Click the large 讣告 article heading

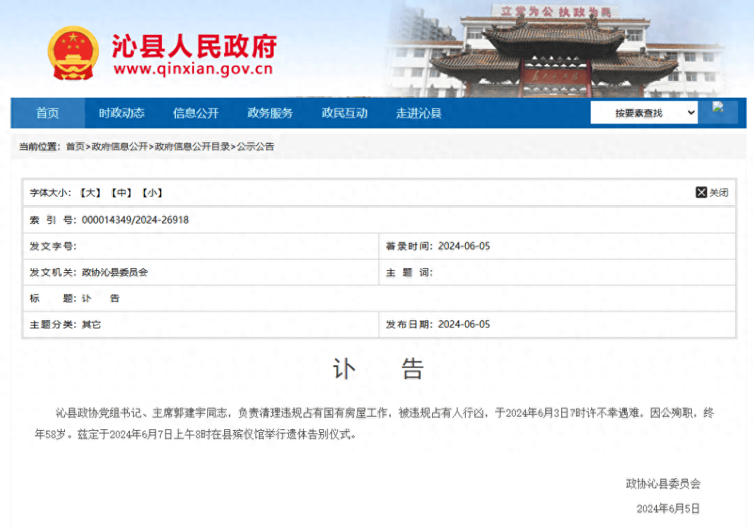click(x=378, y=369)
